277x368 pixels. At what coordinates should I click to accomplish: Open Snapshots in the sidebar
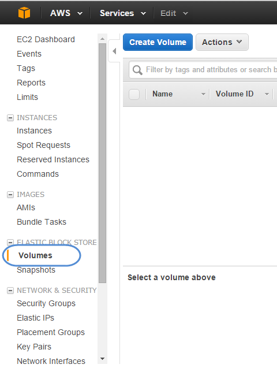pos(36,270)
